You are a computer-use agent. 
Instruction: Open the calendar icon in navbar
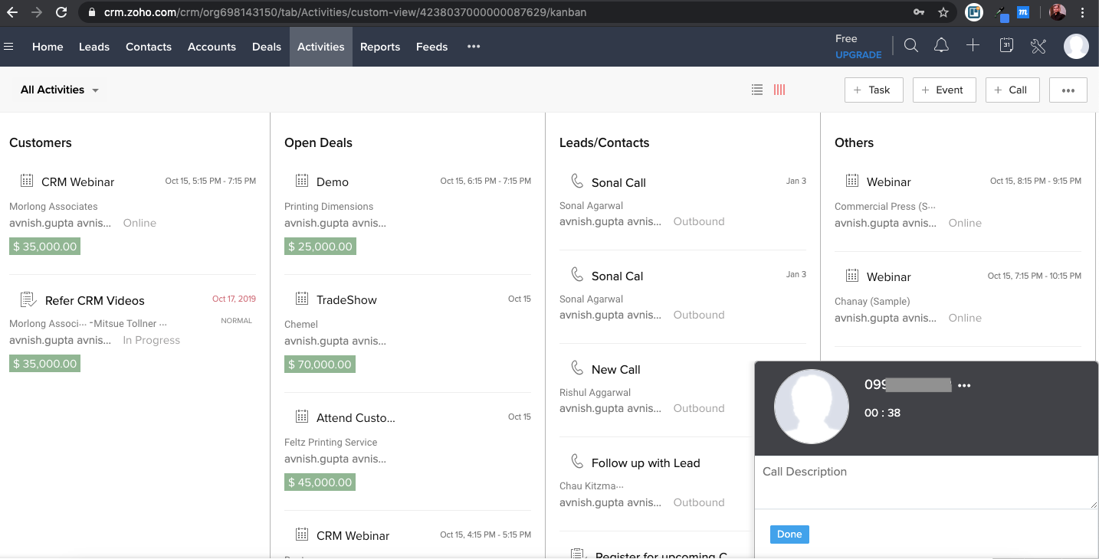pyautogui.click(x=1006, y=46)
